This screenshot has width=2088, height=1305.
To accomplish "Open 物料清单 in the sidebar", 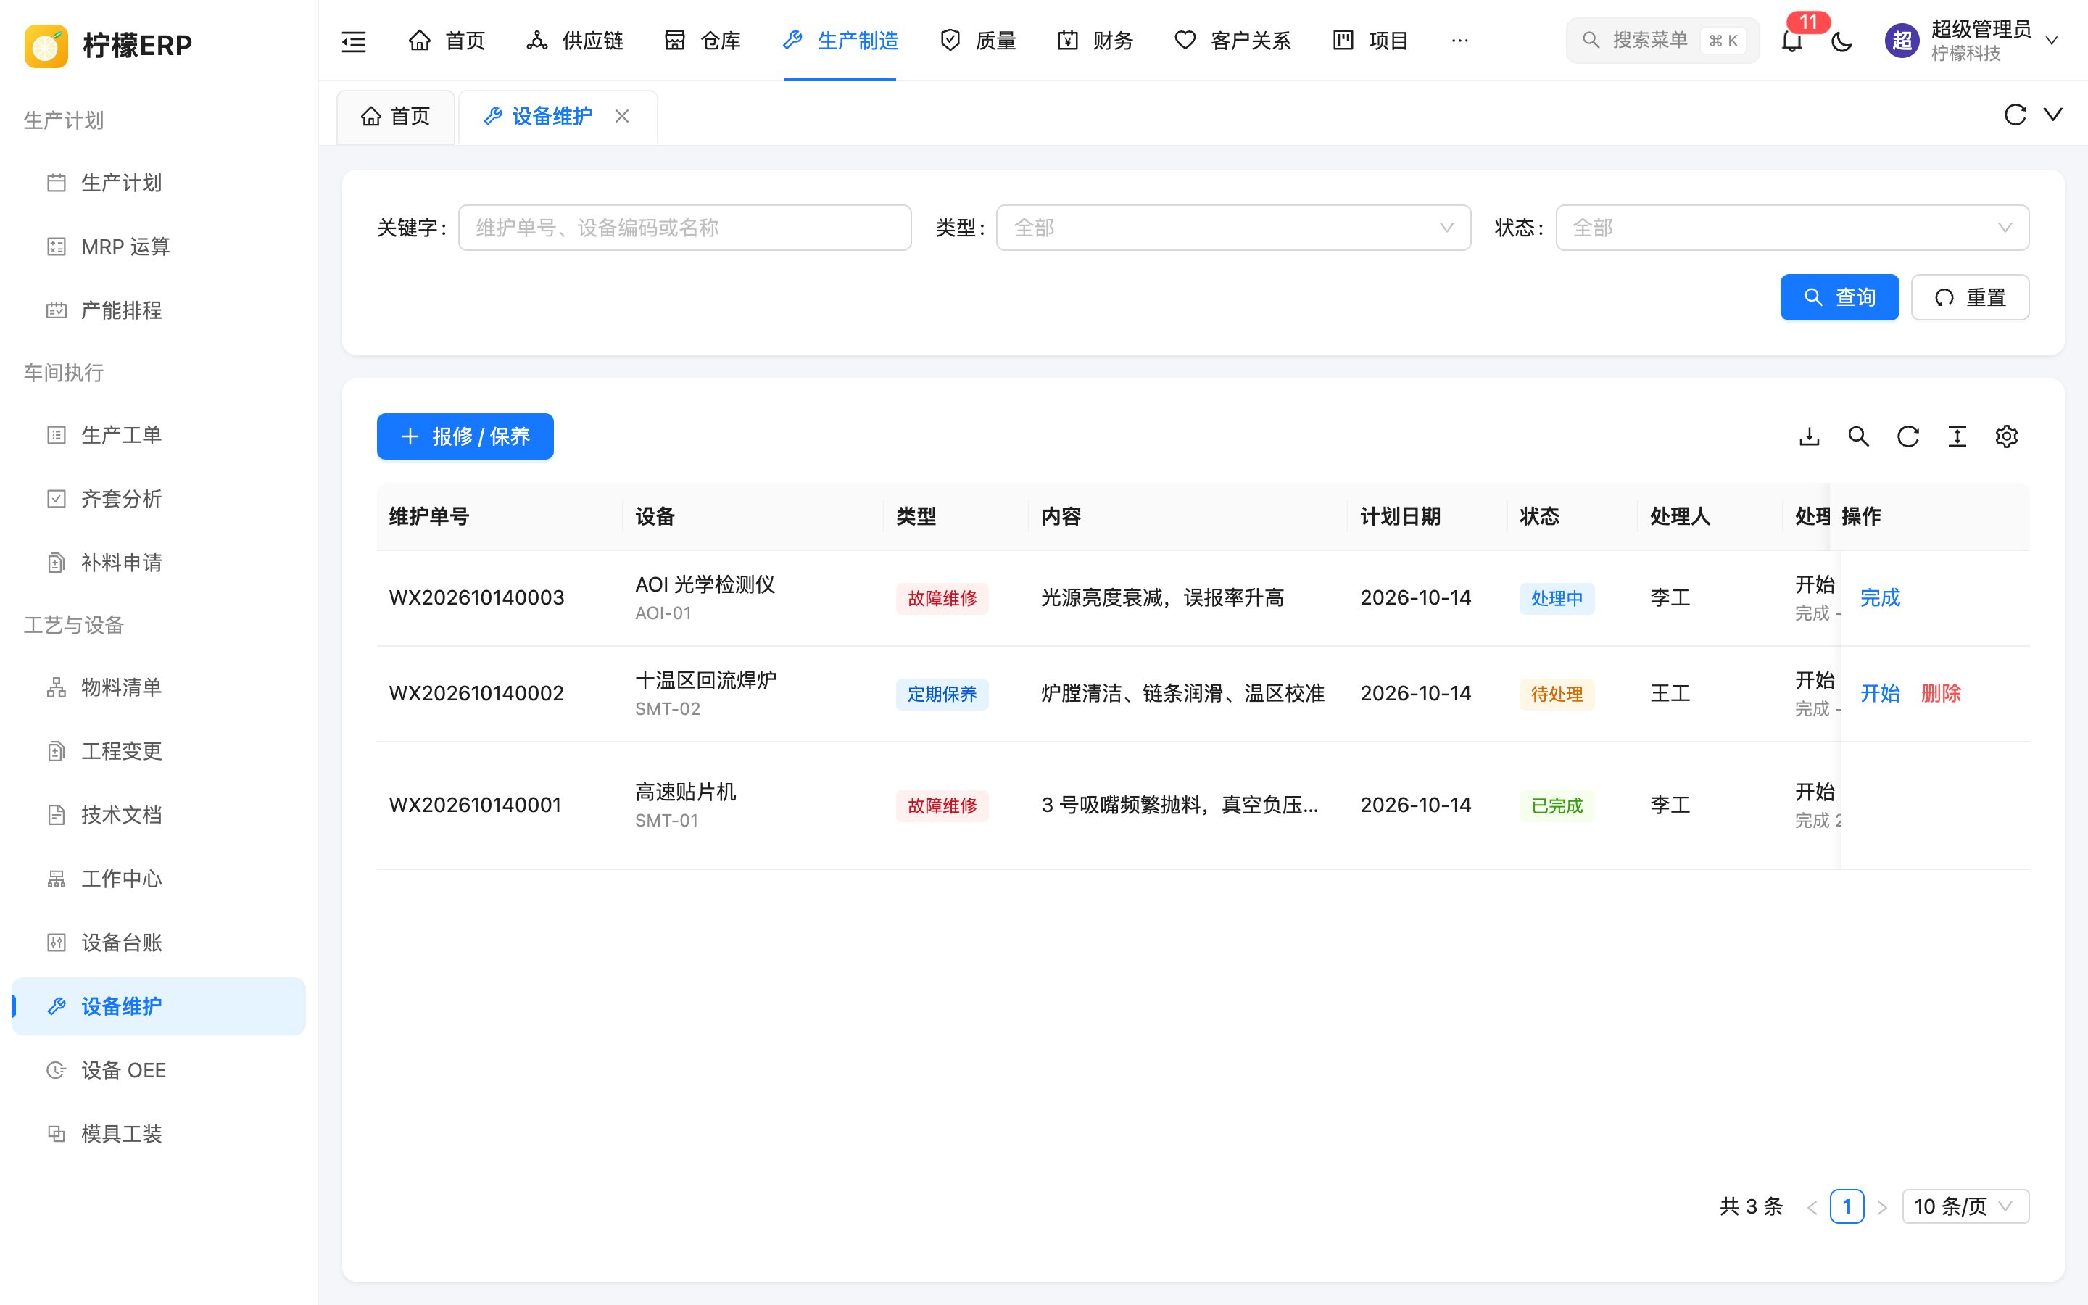I will pyautogui.click(x=159, y=687).
